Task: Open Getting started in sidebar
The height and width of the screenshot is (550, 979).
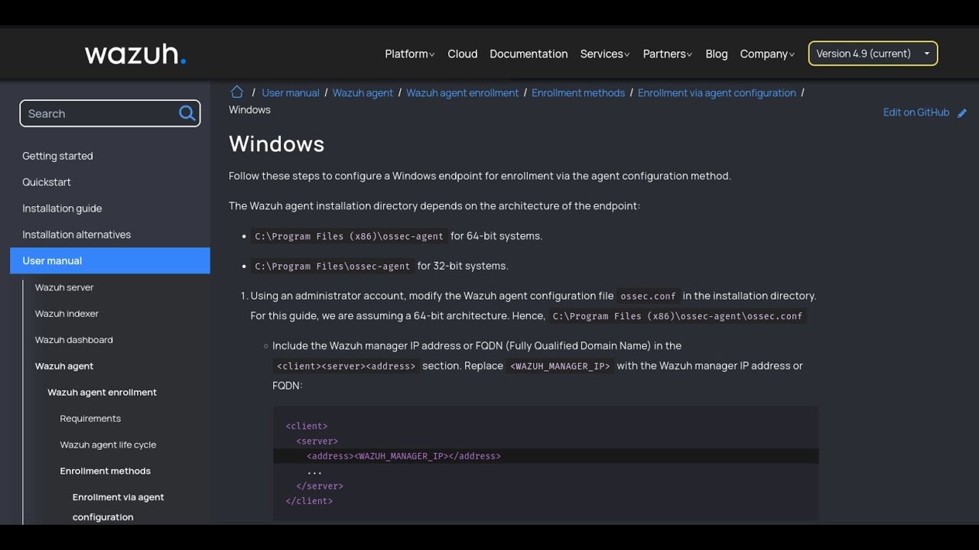Action: coord(57,156)
